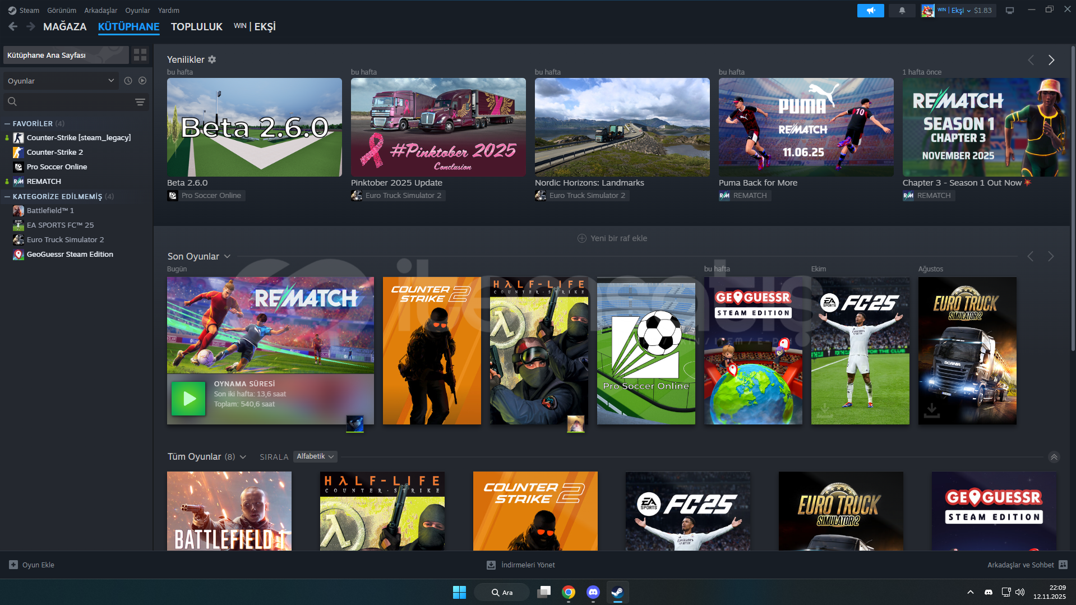The image size is (1076, 605).
Task: Show previous Yenilikler news items
Action: (1031, 60)
